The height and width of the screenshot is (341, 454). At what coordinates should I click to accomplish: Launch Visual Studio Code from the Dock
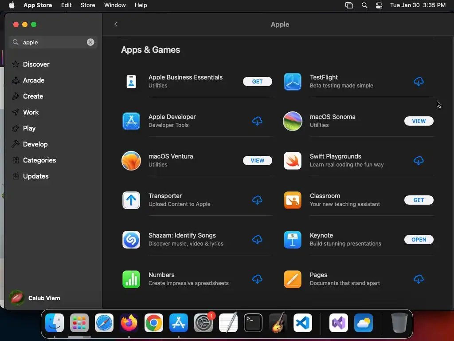click(302, 323)
